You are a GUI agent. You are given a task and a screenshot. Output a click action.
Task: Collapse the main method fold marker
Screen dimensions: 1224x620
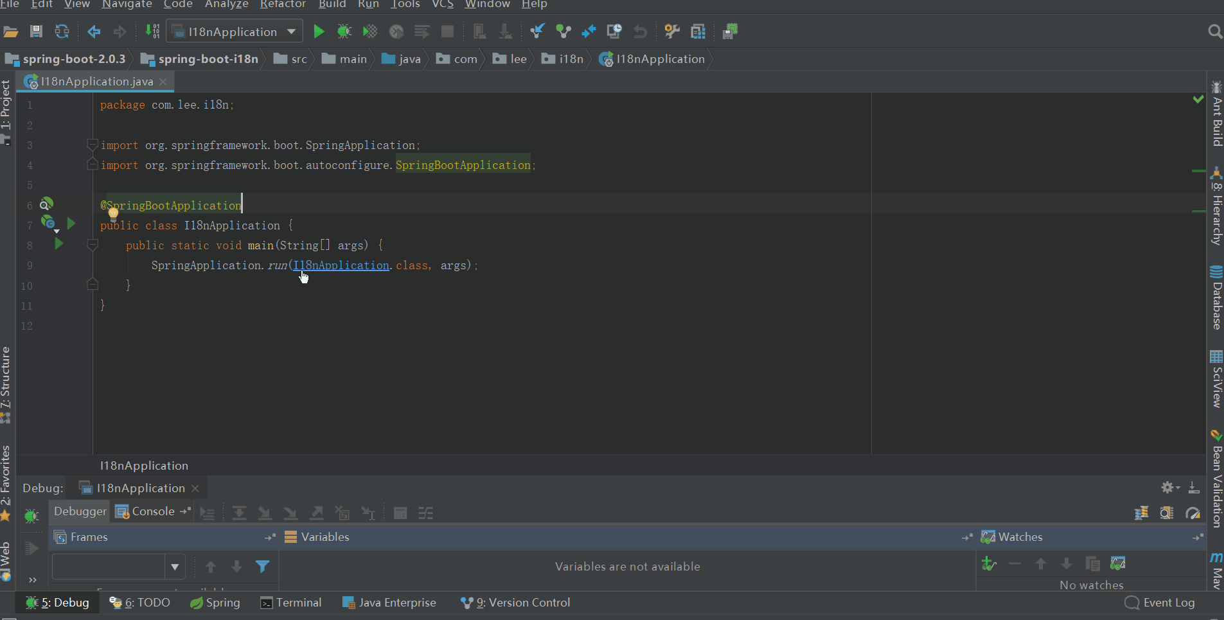93,245
